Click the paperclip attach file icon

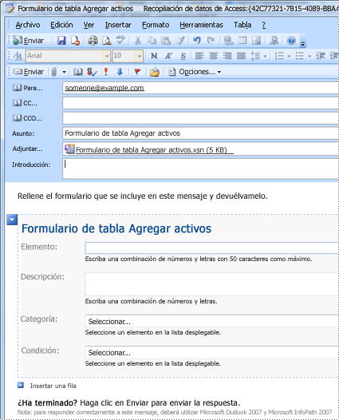click(x=54, y=72)
